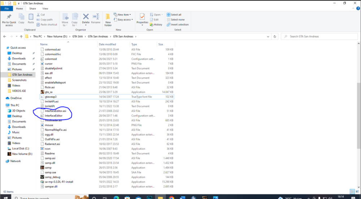Click Invert selection in the ribbon
The image size is (361, 199).
pos(178,25)
